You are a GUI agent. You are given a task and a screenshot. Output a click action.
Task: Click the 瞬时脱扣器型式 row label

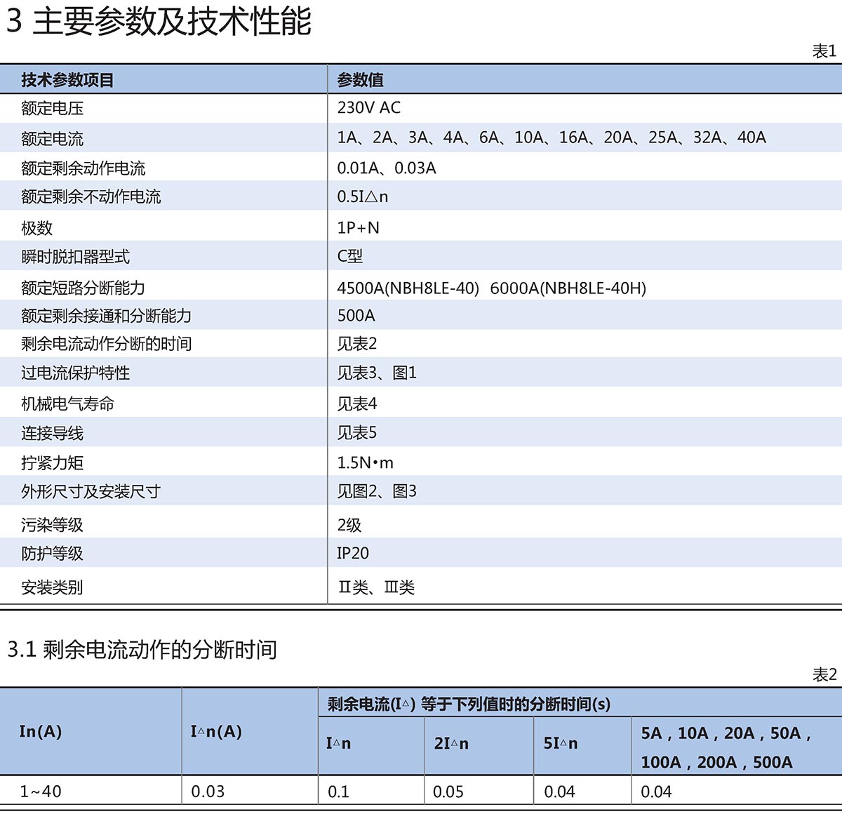click(75, 257)
